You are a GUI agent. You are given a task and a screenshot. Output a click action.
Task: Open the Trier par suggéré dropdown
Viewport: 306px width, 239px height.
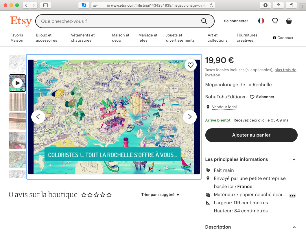[160, 195]
